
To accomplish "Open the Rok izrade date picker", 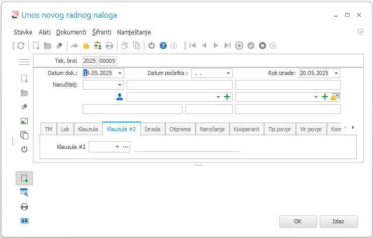I will (336, 73).
